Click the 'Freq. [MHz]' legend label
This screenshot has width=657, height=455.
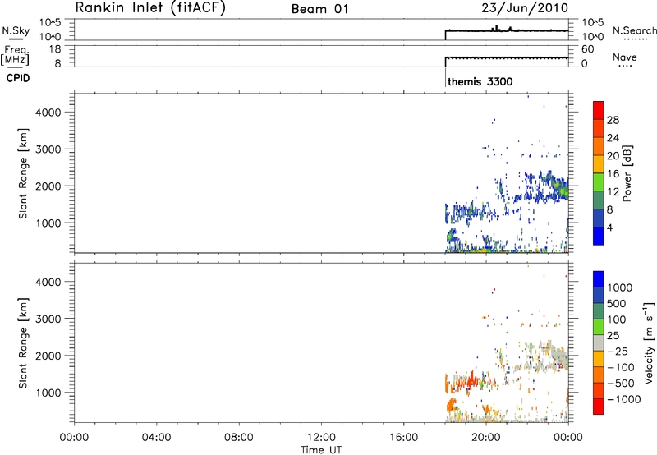[15, 55]
